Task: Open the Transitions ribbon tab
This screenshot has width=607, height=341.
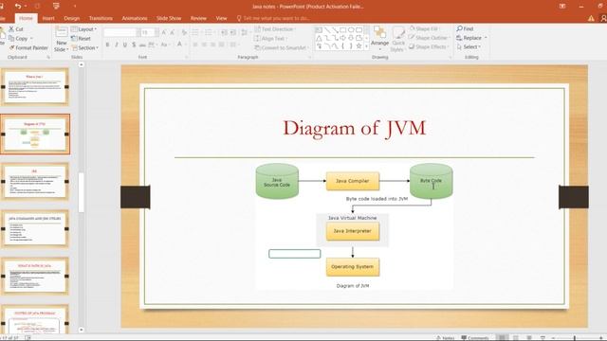Action: 101,18
